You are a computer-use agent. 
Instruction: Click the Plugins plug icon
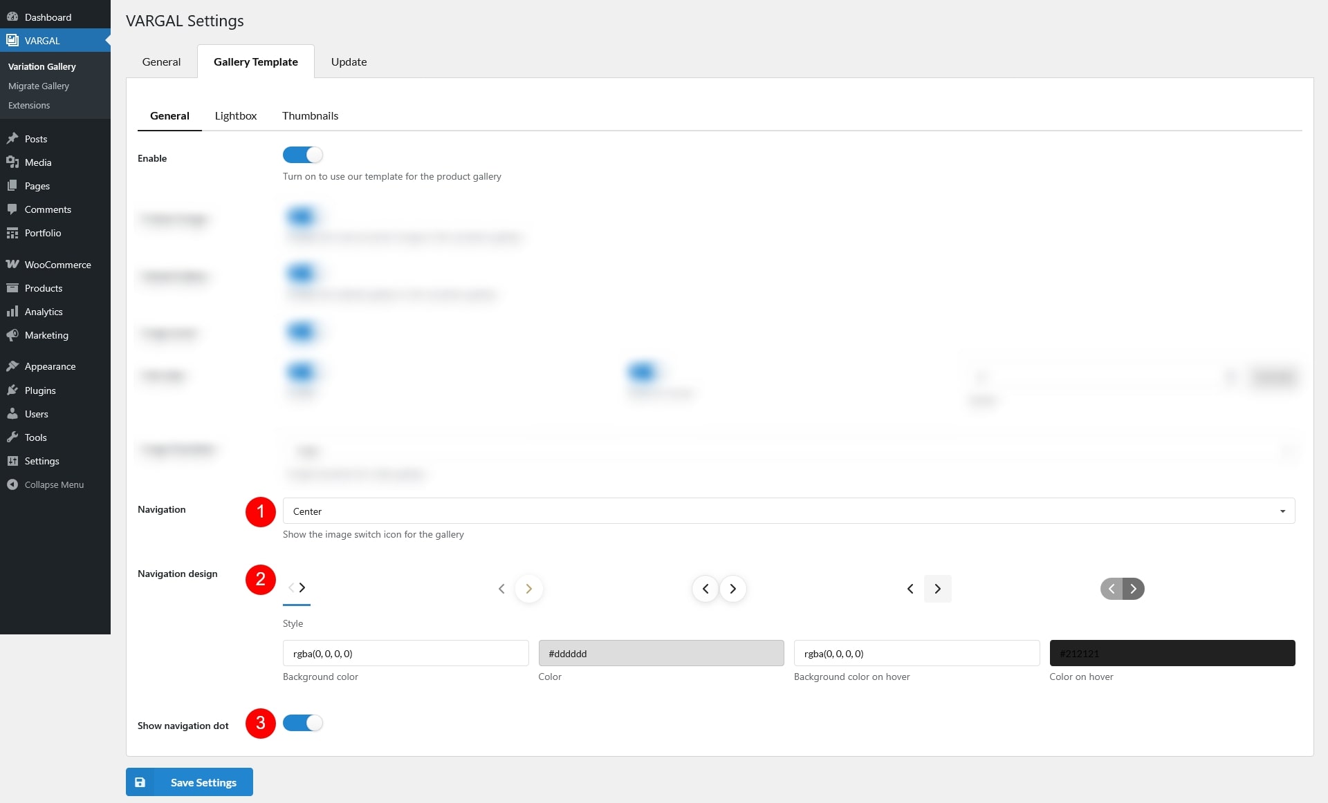coord(12,390)
